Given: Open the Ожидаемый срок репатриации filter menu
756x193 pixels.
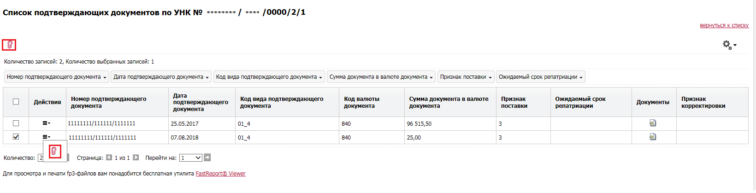Looking at the screenshot, I should [x=541, y=77].
